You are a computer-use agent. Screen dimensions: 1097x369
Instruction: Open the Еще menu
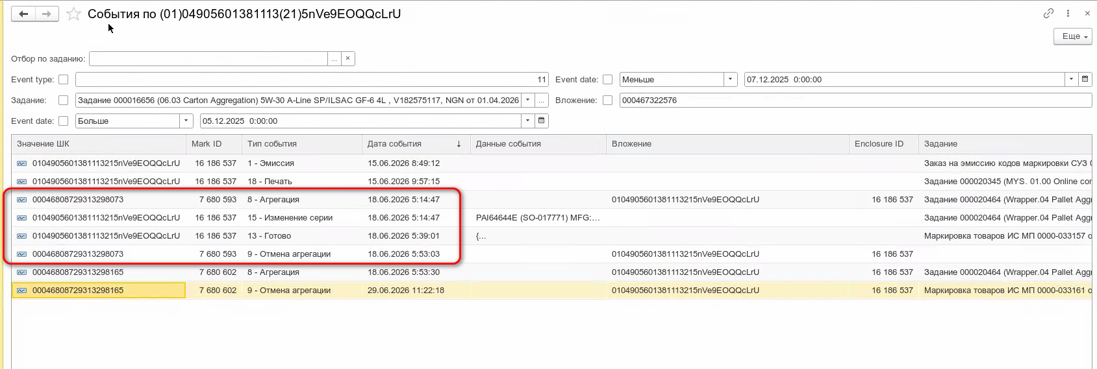[x=1073, y=36]
